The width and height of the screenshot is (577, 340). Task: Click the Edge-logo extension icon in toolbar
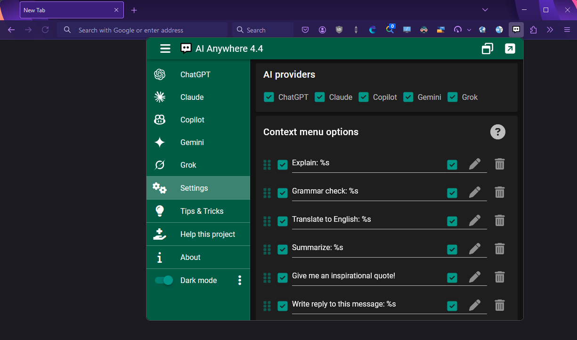pyautogui.click(x=373, y=30)
